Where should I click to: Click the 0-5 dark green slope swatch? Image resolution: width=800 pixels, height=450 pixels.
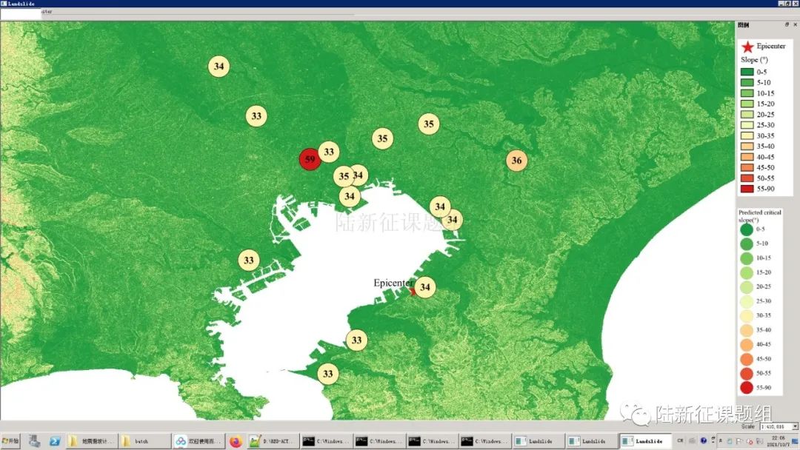(747, 72)
